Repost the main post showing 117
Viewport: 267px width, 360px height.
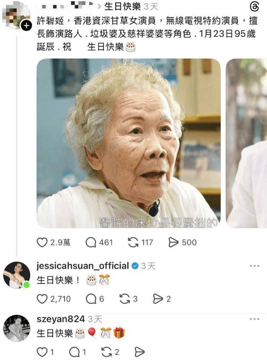coord(133,242)
